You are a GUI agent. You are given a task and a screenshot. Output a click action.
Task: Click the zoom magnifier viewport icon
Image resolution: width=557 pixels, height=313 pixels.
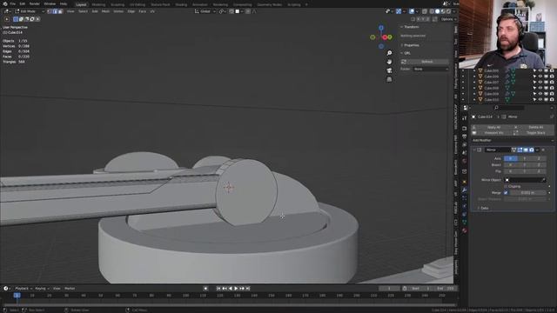point(389,53)
